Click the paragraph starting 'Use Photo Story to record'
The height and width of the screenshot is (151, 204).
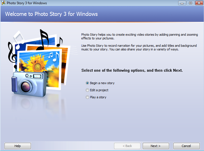pos(139,47)
